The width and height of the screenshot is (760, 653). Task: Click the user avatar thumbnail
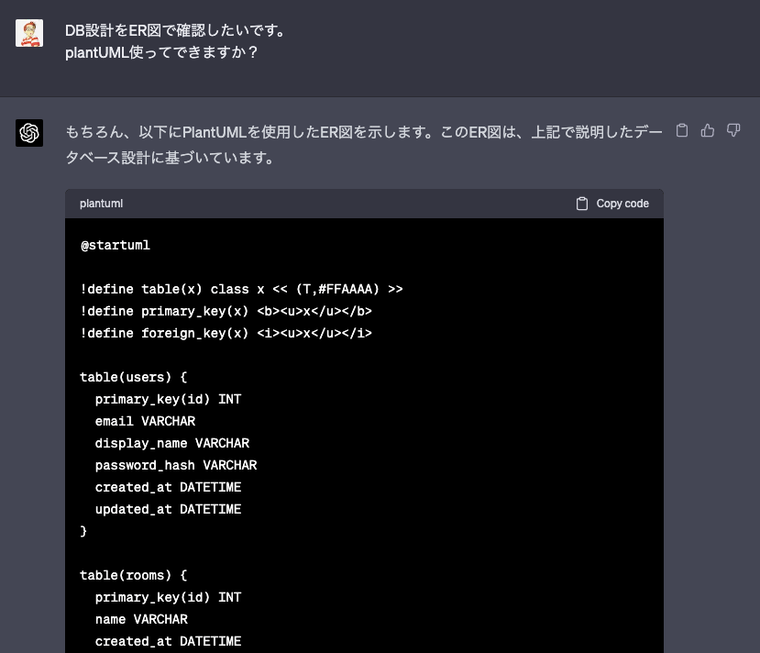29,33
